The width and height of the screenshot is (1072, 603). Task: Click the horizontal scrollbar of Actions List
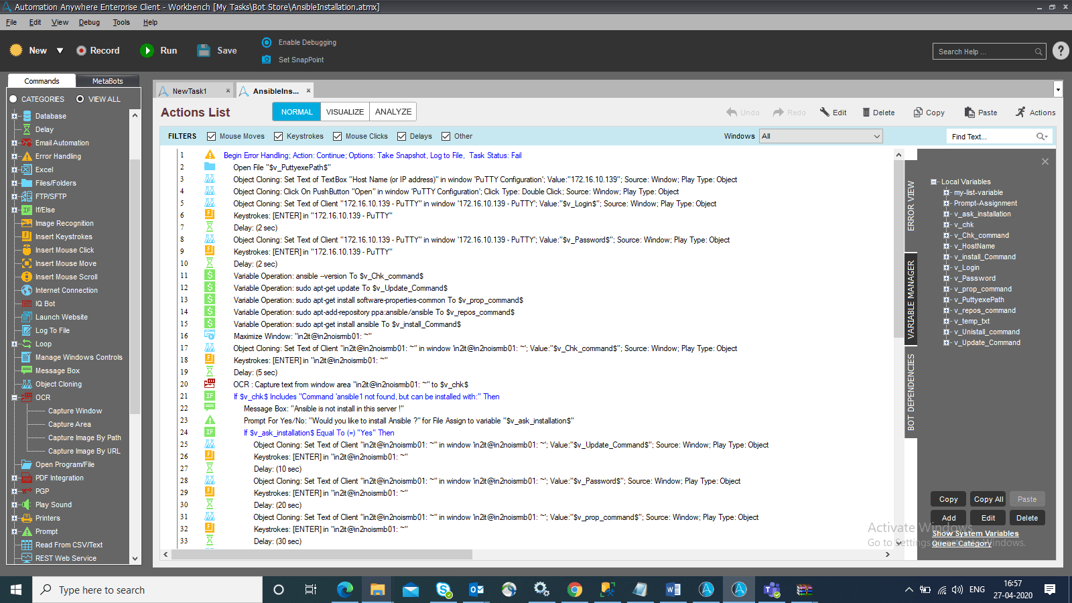[322, 555]
